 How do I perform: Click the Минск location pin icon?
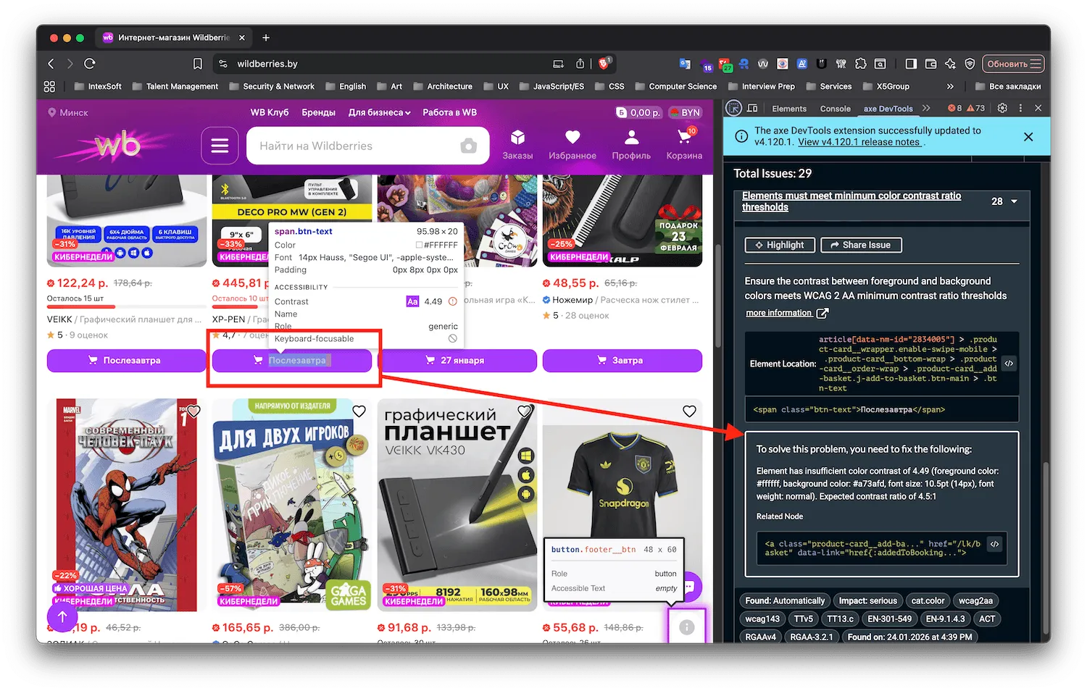pyautogui.click(x=51, y=112)
